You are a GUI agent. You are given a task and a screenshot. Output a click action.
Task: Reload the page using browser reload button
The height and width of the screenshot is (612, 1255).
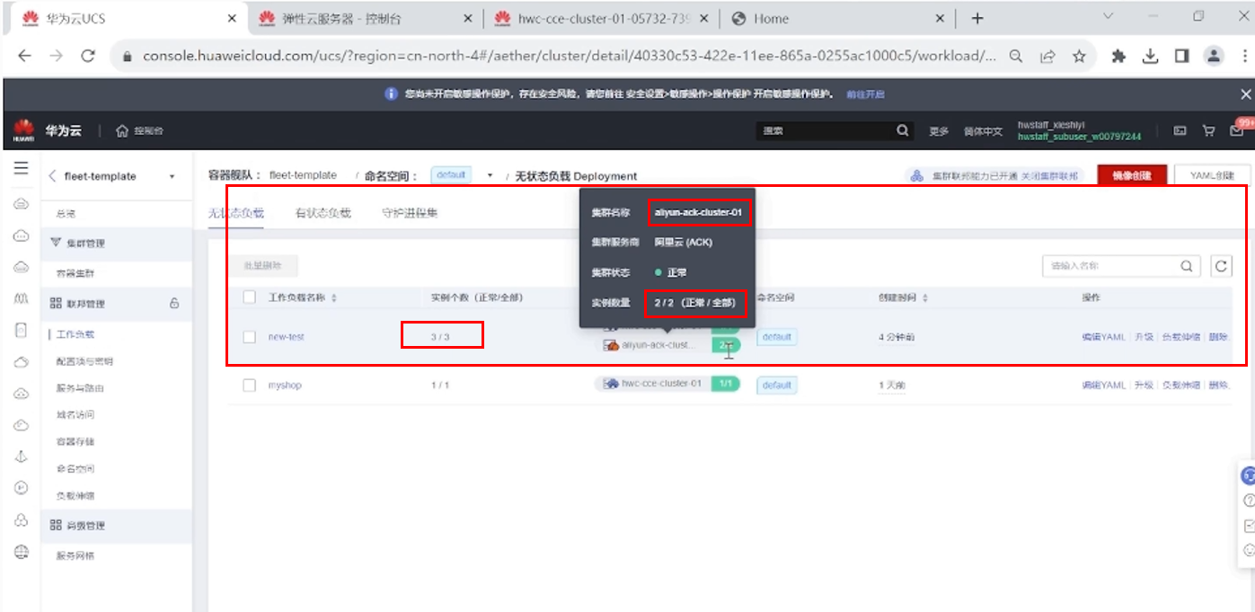(88, 56)
